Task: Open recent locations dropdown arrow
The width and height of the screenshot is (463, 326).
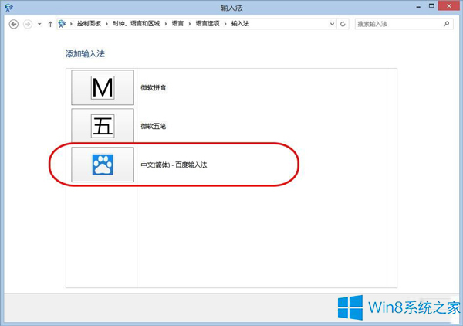Action: (39, 24)
